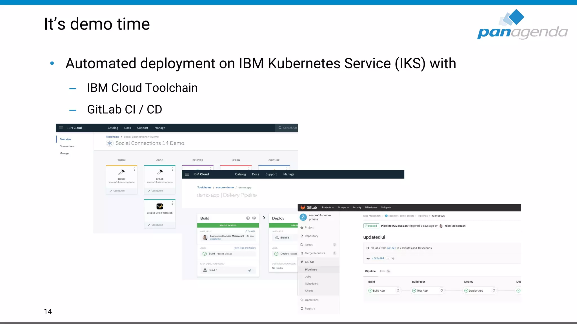Open the Deploy App job
The width and height of the screenshot is (577, 324).
coord(476,291)
